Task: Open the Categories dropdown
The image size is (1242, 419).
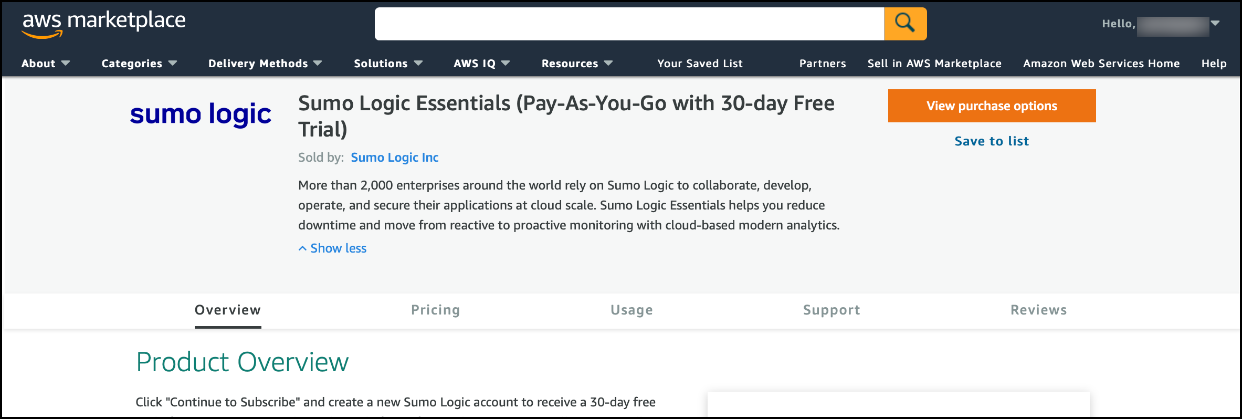Action: (x=139, y=64)
